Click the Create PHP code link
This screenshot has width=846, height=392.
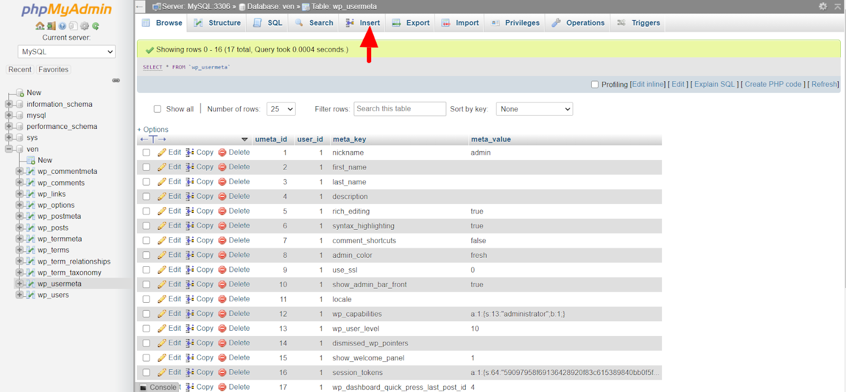(773, 85)
